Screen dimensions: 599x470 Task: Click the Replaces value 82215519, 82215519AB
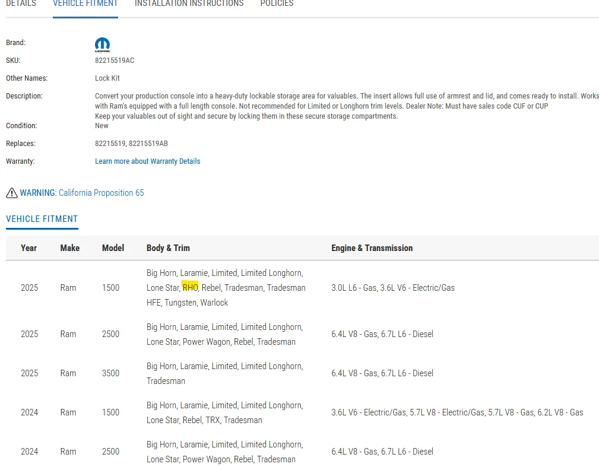(x=131, y=144)
